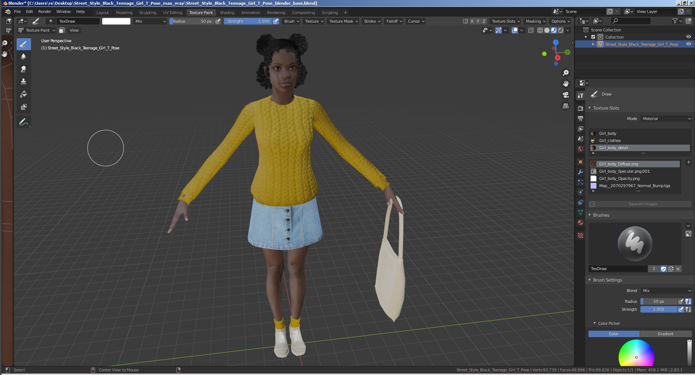
Task: Switch to the UV Editing workspace tab
Action: pyautogui.click(x=173, y=13)
